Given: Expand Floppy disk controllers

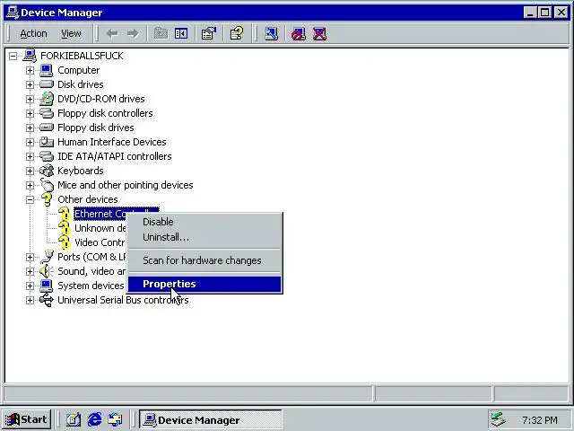Looking at the screenshot, I should point(30,113).
